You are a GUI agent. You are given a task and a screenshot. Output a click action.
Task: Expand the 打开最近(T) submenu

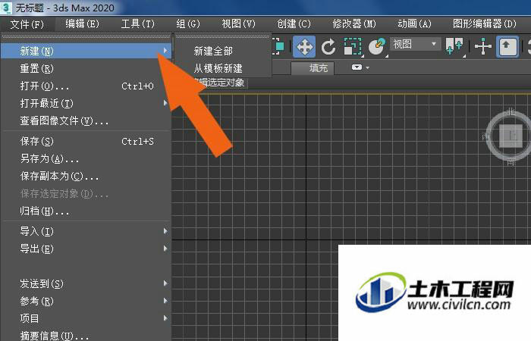[x=86, y=103]
